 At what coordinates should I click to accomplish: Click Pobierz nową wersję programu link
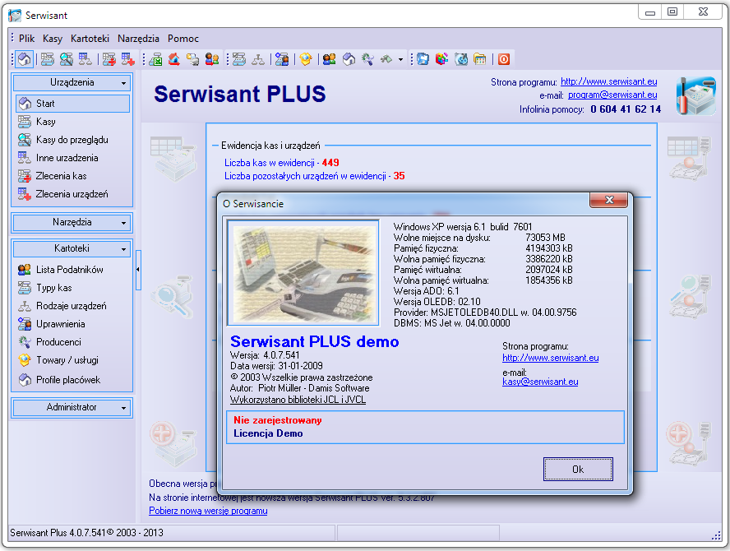pos(208,511)
